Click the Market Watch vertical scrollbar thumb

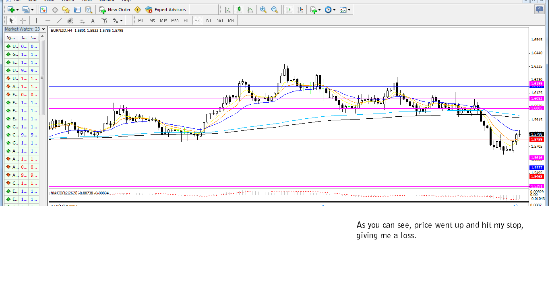coord(42,77)
